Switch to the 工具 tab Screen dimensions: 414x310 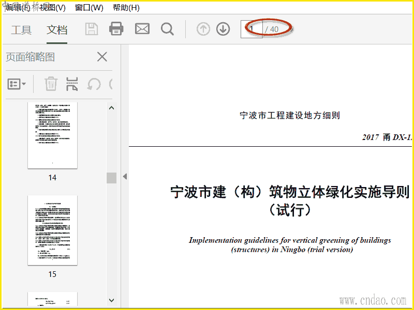(x=21, y=30)
